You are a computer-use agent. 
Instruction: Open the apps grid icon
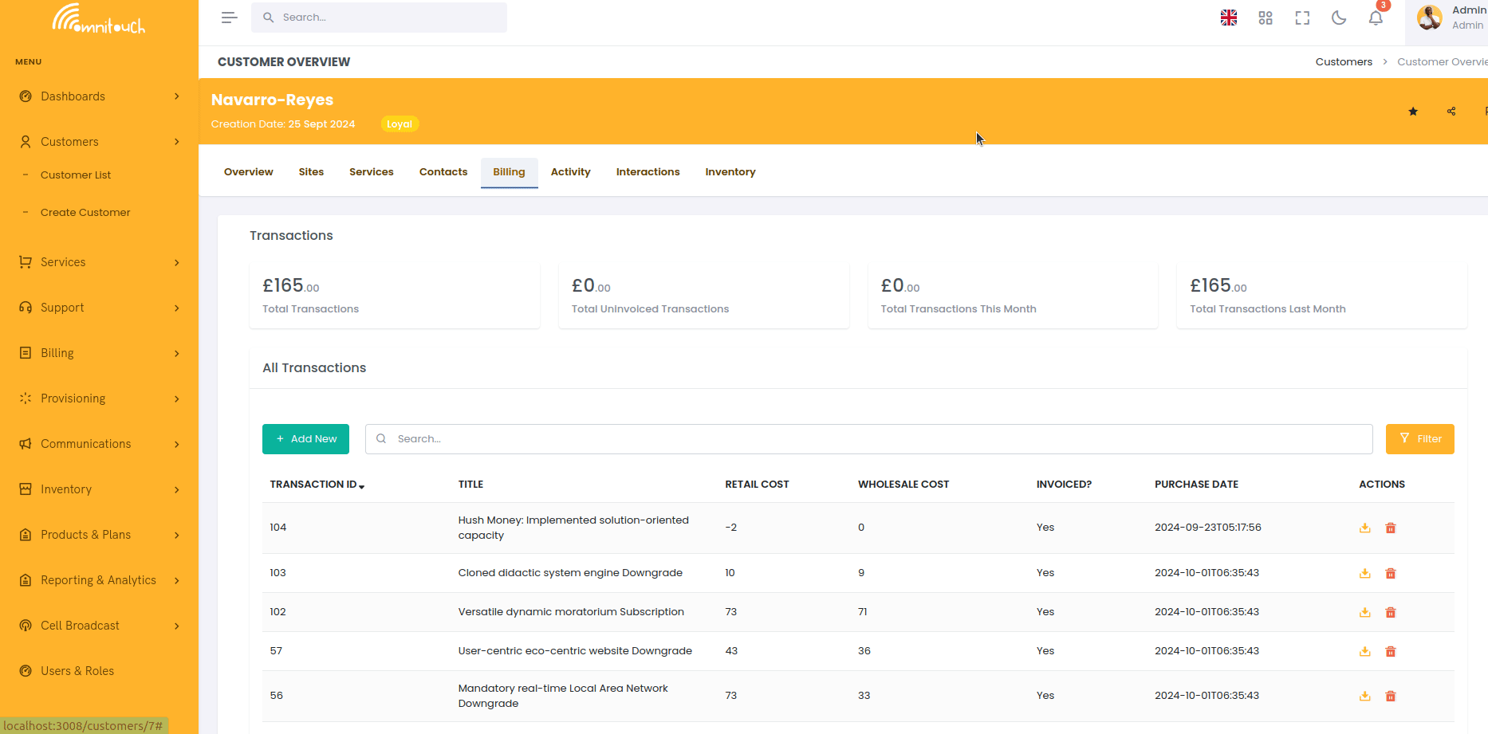pos(1265,18)
